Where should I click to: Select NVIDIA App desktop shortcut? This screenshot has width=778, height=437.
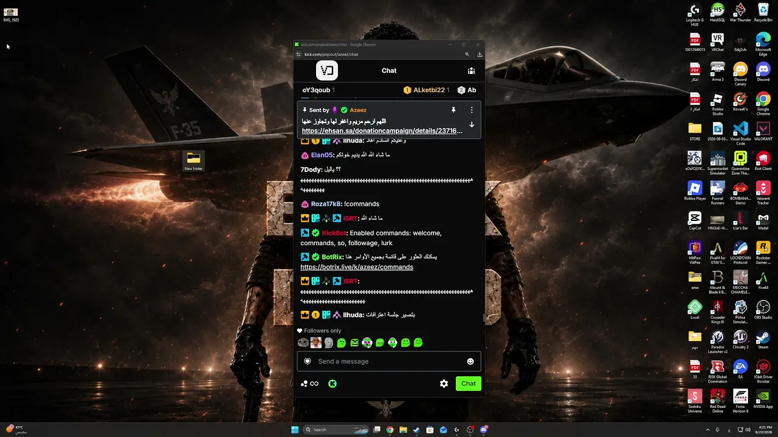(x=763, y=399)
